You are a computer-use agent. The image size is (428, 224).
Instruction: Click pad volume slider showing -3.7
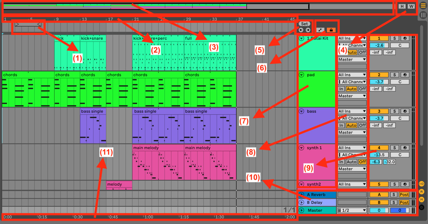point(379,82)
